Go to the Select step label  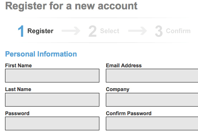click(x=109, y=31)
